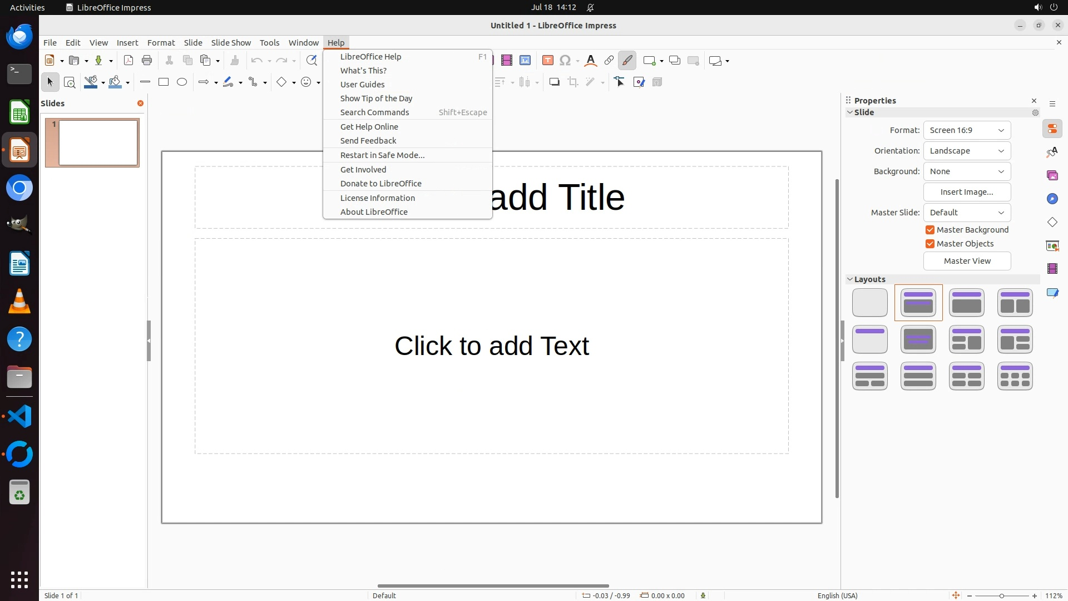The image size is (1068, 601).
Task: Click the Insert Image... button
Action: click(967, 192)
